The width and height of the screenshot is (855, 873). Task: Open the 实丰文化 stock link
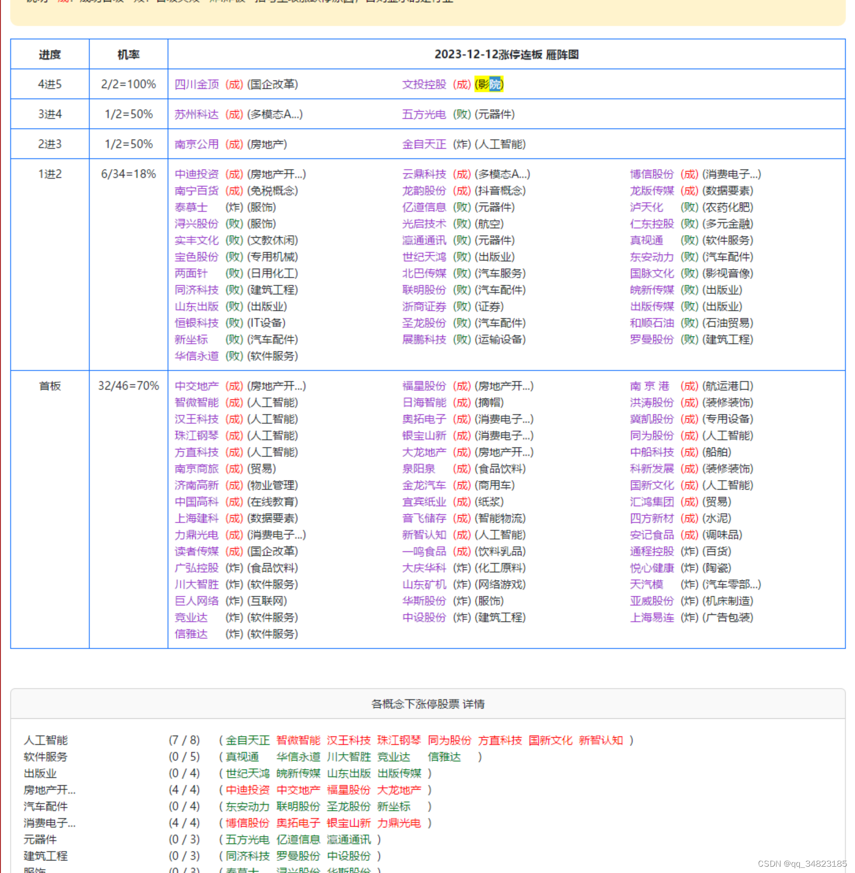197,240
